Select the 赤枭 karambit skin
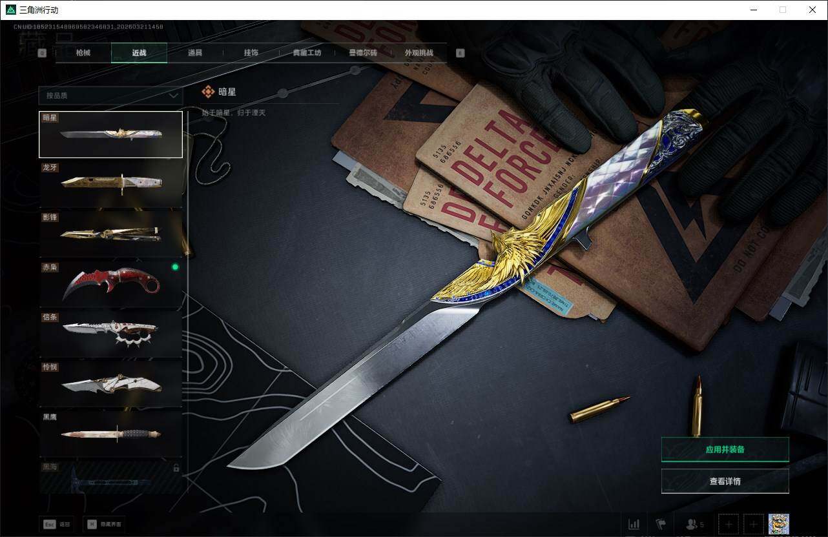The height and width of the screenshot is (537, 828). click(110, 283)
